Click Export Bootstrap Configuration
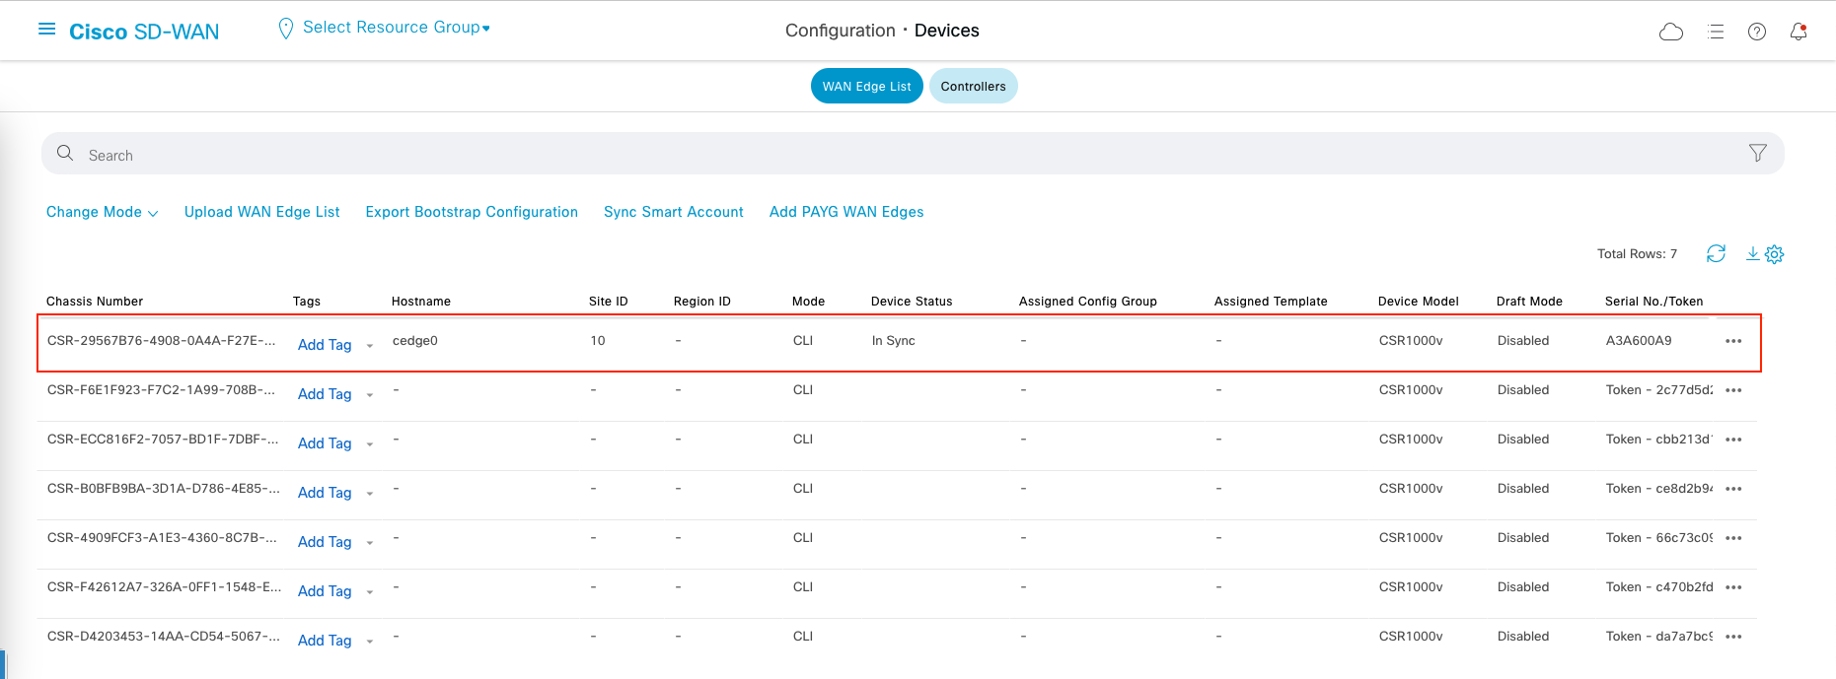 pyautogui.click(x=472, y=212)
